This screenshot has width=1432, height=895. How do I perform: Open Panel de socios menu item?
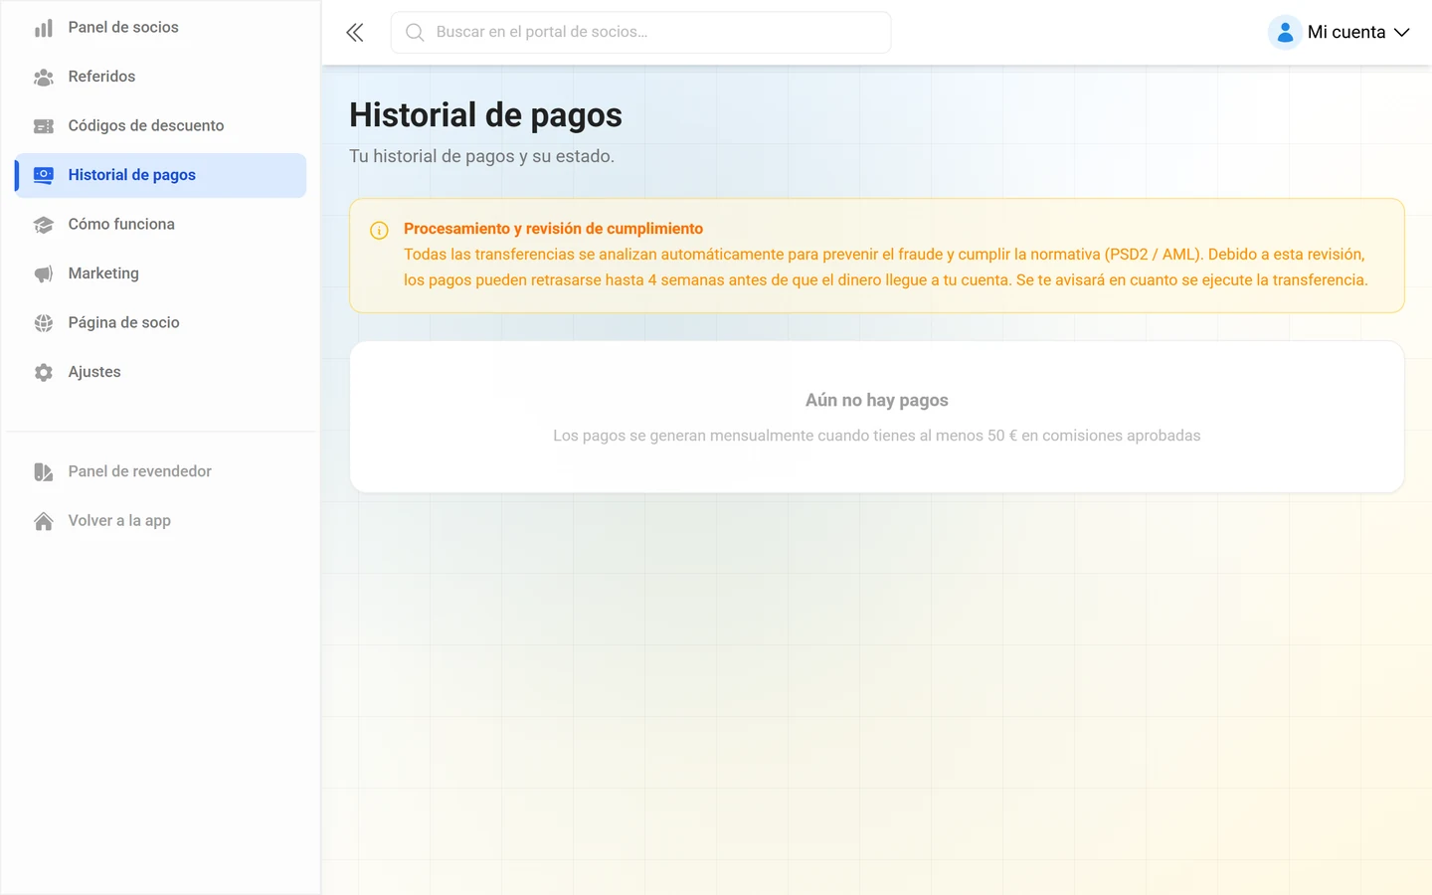(160, 28)
